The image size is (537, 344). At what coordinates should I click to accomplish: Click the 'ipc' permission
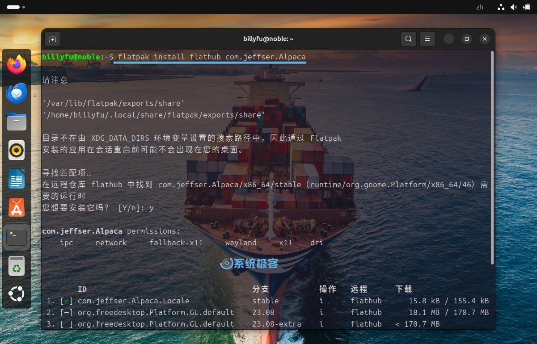coord(67,243)
